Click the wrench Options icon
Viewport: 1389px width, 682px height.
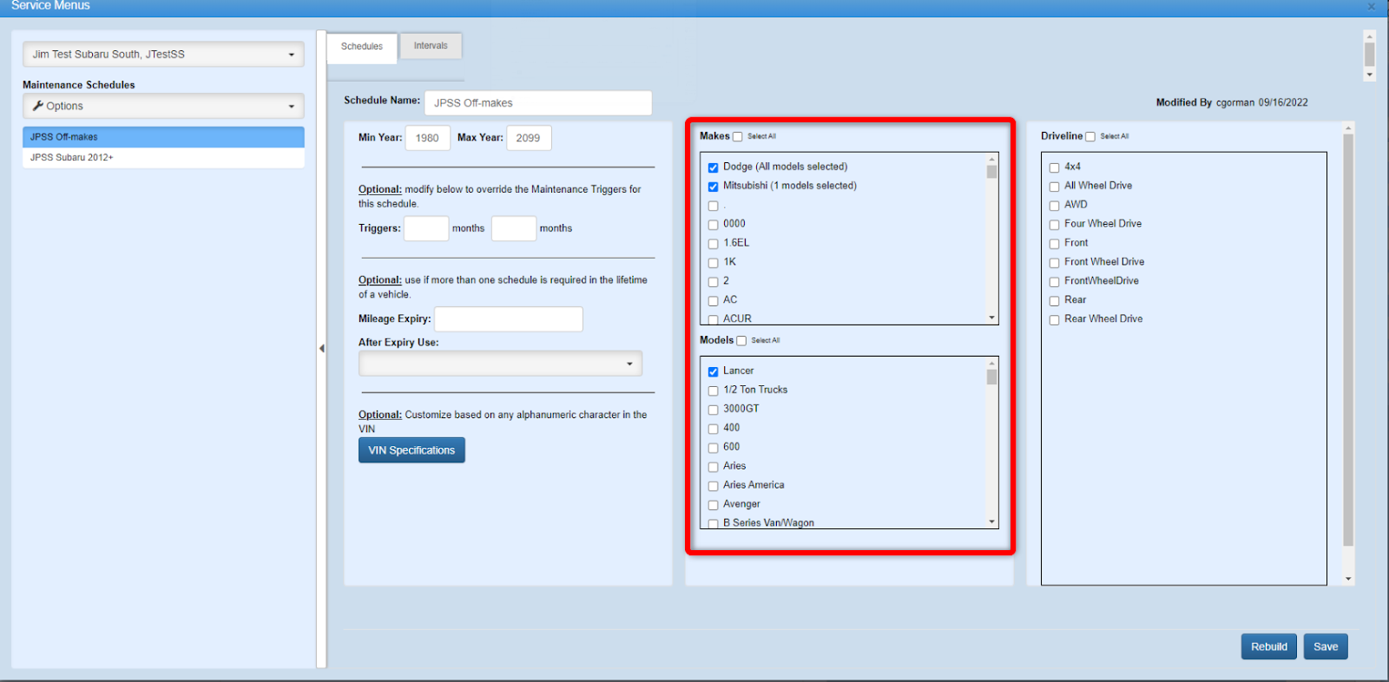(x=38, y=106)
